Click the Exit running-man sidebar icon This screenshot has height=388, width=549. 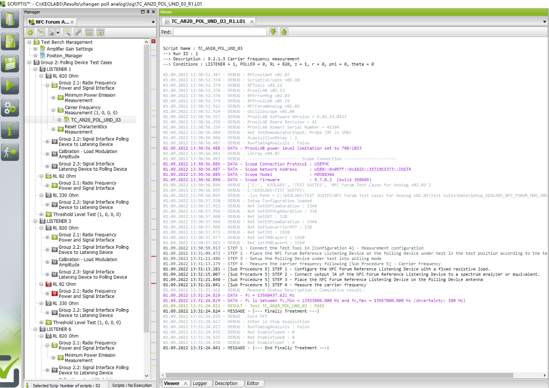pos(10,152)
